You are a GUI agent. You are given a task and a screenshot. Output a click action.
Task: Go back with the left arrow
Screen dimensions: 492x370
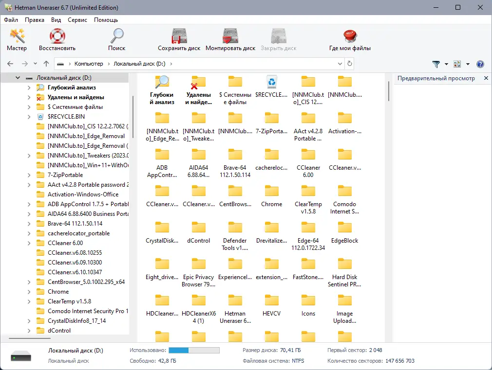click(x=10, y=64)
